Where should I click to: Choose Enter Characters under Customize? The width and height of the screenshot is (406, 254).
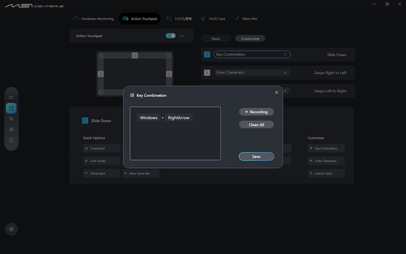click(326, 161)
